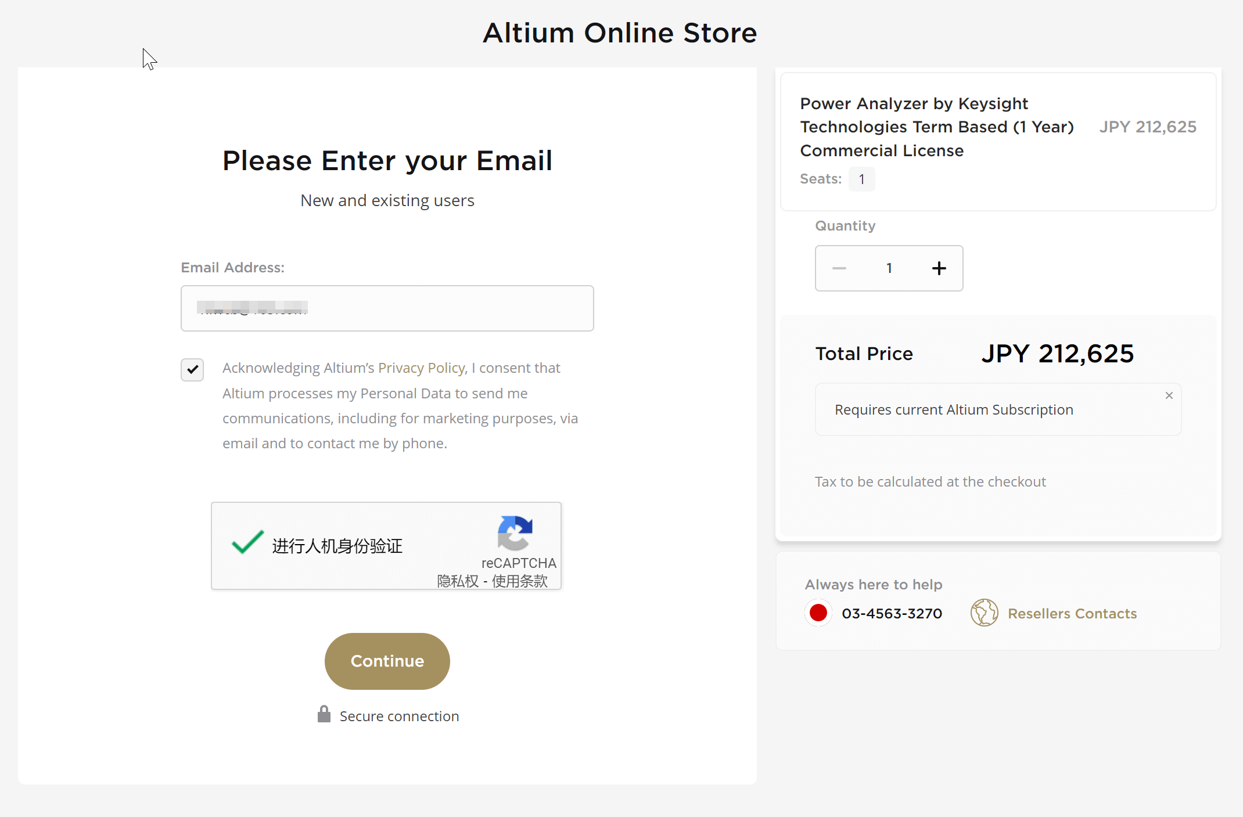1243x817 pixels.
Task: Increase quantity with the plus icon
Action: [939, 268]
